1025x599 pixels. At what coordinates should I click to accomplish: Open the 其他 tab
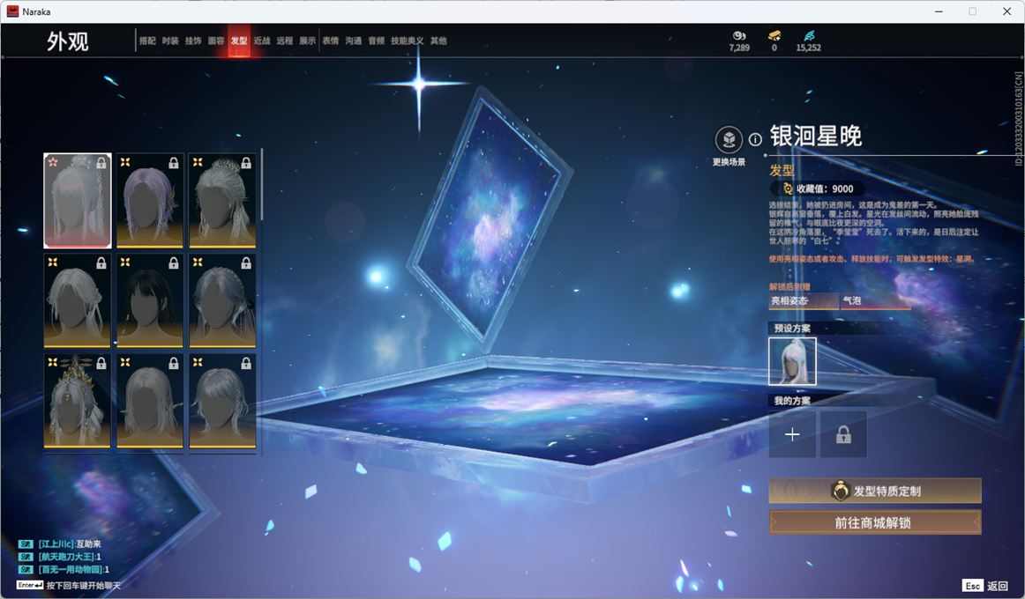(438, 41)
